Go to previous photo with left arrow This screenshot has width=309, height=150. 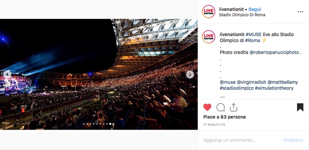(7, 74)
